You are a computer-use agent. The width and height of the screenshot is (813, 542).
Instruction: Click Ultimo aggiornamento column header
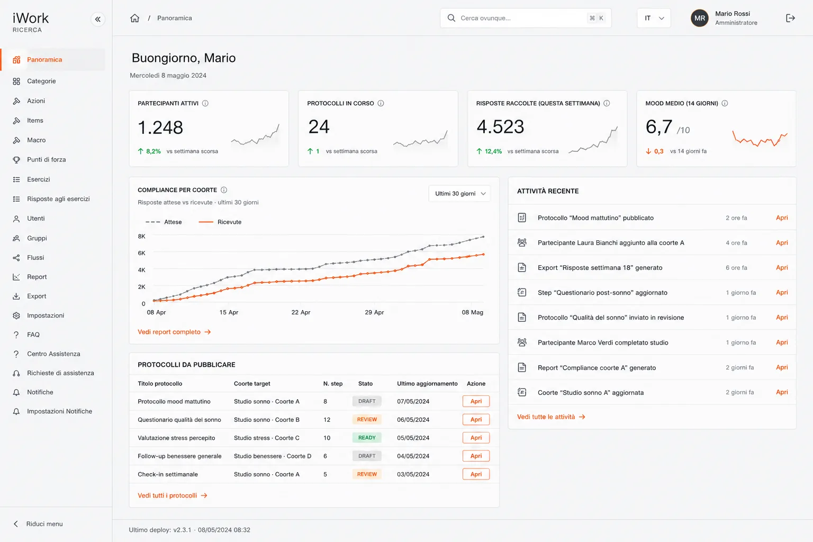tap(427, 384)
